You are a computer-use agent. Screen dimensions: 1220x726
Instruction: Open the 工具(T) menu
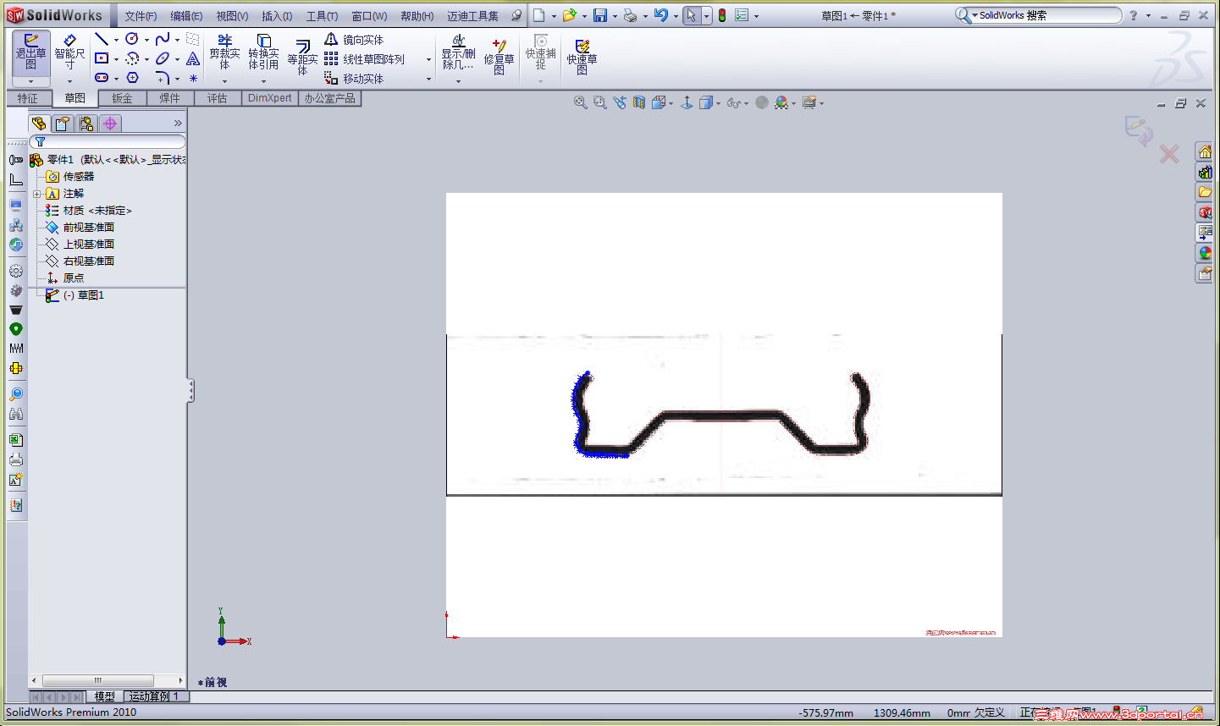coord(322,16)
